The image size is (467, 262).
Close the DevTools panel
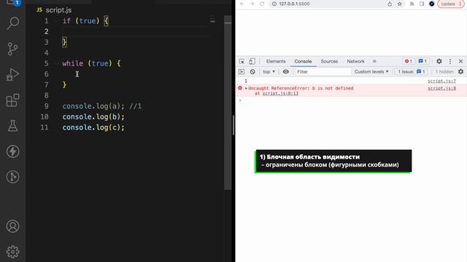coord(460,61)
